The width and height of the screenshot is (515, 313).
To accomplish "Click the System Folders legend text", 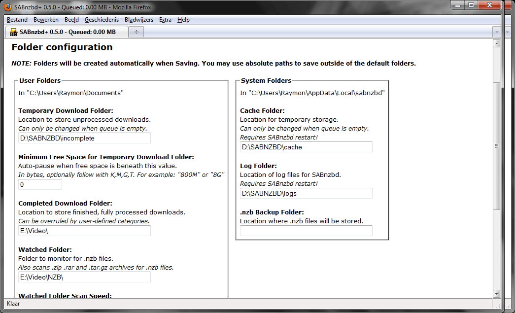I will (x=266, y=81).
